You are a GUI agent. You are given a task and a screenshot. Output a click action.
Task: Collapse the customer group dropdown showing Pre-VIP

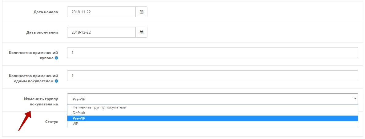[213, 99]
